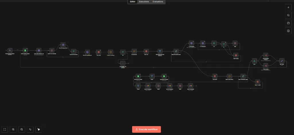The image size is (294, 135).
Task: Select the Wait node in upper-right loop
Action: tap(235, 43)
